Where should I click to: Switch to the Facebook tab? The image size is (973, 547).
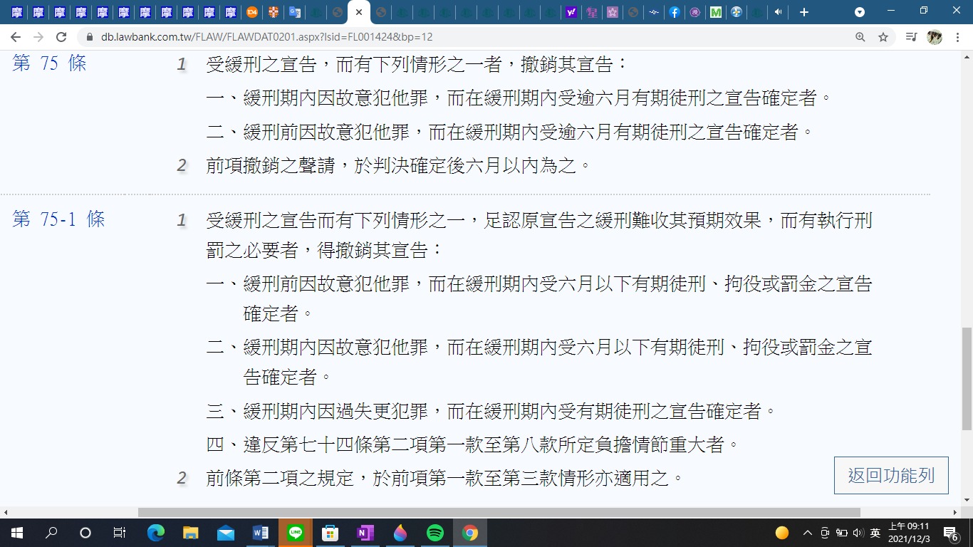[674, 12]
